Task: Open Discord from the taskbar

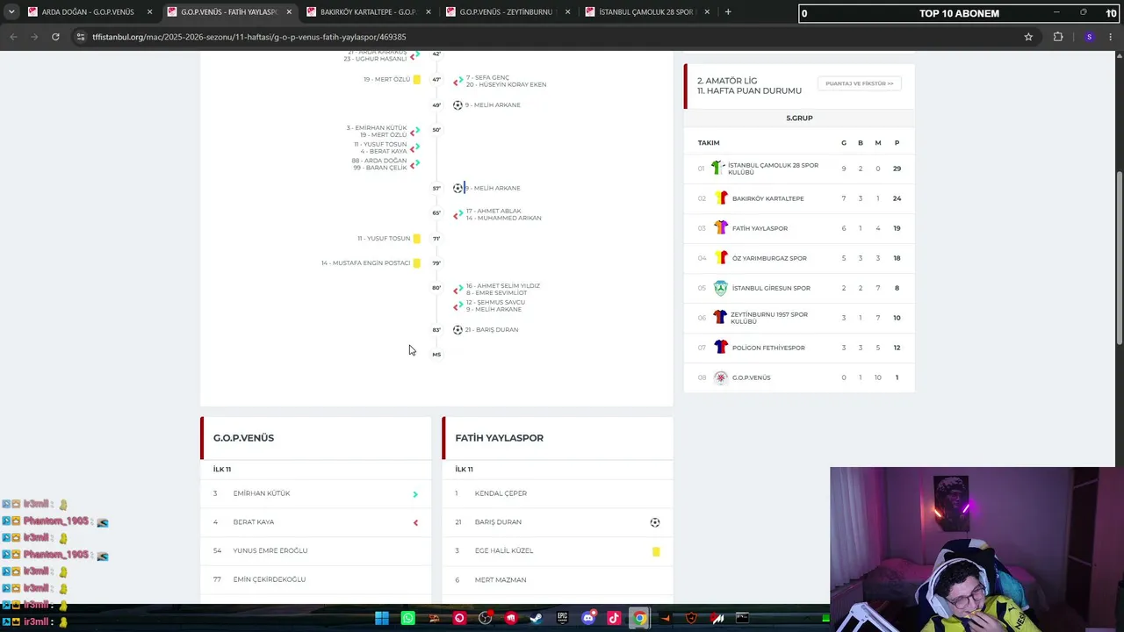Action: tap(588, 618)
